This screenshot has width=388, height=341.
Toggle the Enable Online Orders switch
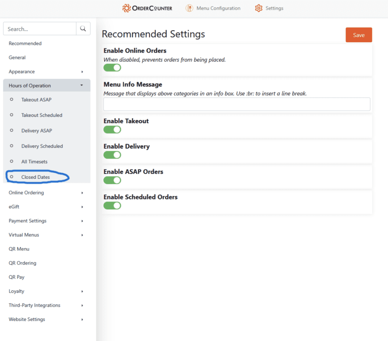[x=112, y=68]
